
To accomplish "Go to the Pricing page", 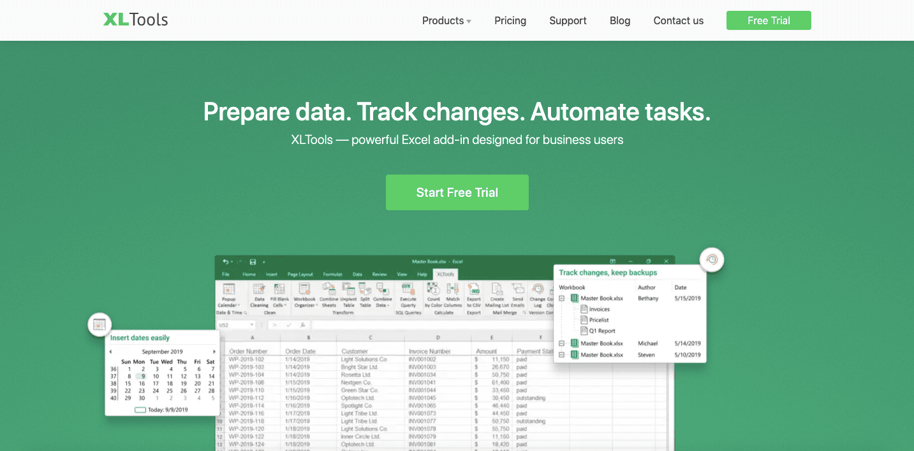I will pos(510,20).
